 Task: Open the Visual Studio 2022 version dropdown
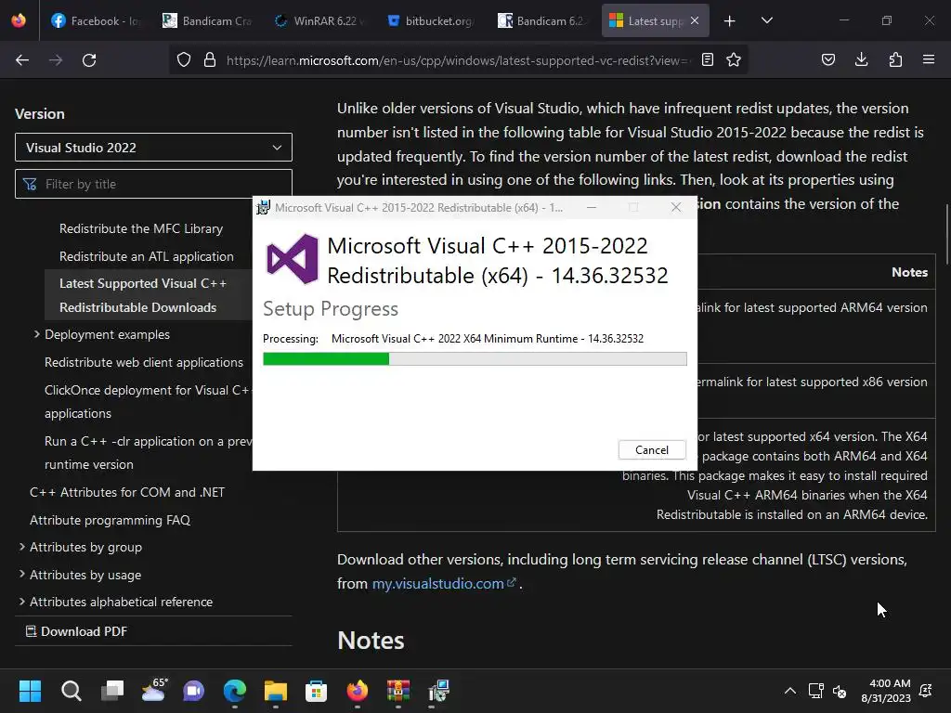[x=153, y=148]
